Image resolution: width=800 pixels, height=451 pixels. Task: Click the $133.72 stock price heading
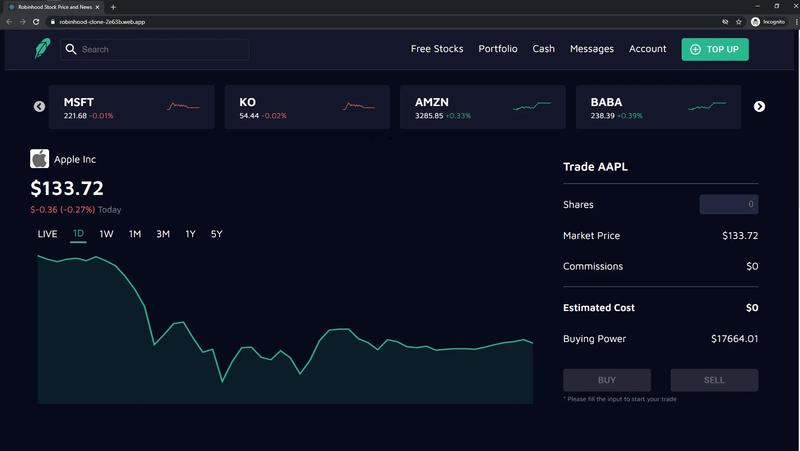pos(67,188)
